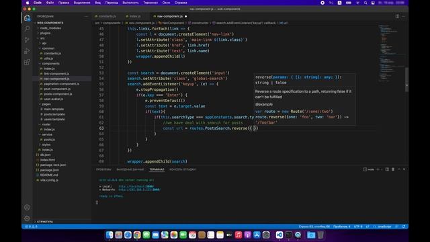The width and height of the screenshot is (430, 242).
Task: Open README.md in the file tree
Action: point(49,175)
